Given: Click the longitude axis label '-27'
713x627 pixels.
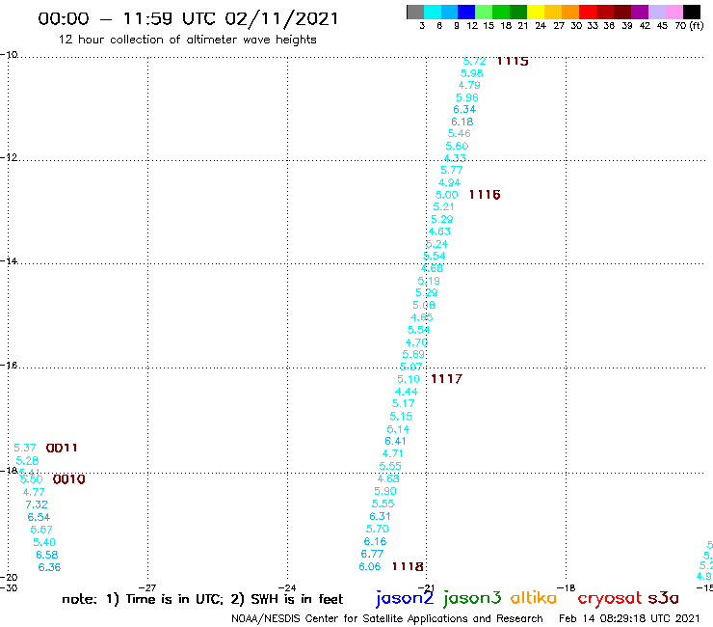Looking at the screenshot, I should (x=147, y=587).
